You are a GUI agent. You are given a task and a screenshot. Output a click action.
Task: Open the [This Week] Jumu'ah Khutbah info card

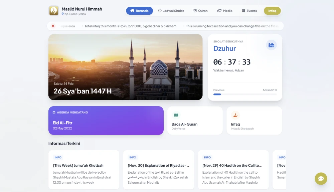pos(84,170)
